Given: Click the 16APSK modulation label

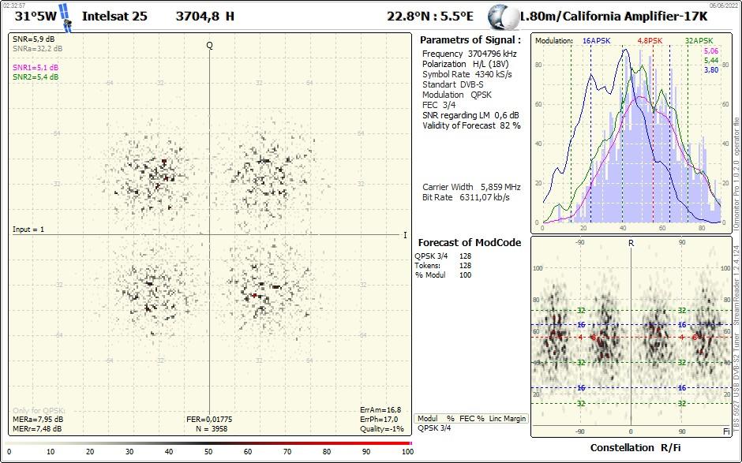Looking at the screenshot, I should tap(597, 40).
